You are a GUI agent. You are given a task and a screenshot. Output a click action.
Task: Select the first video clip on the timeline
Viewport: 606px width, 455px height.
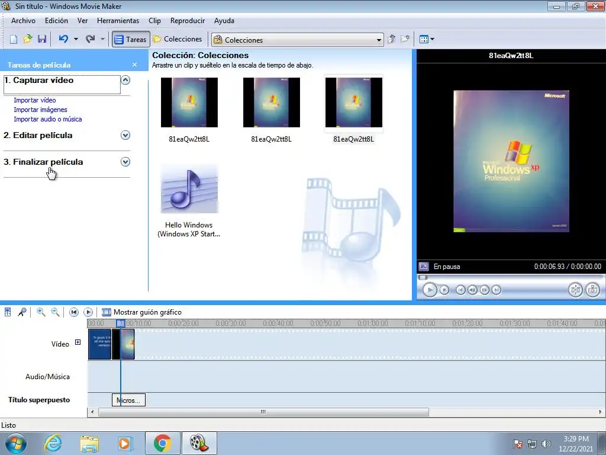click(99, 344)
